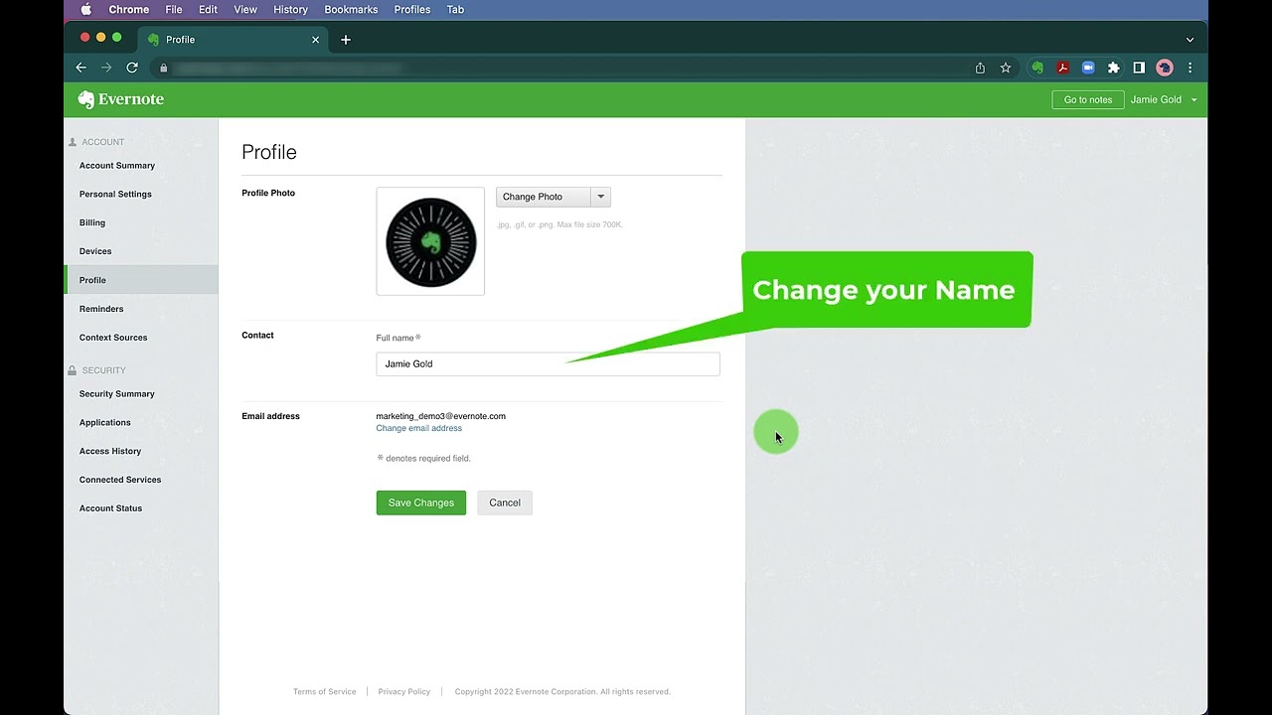
Task: Click the Zoom extension icon
Action: pos(1088,68)
